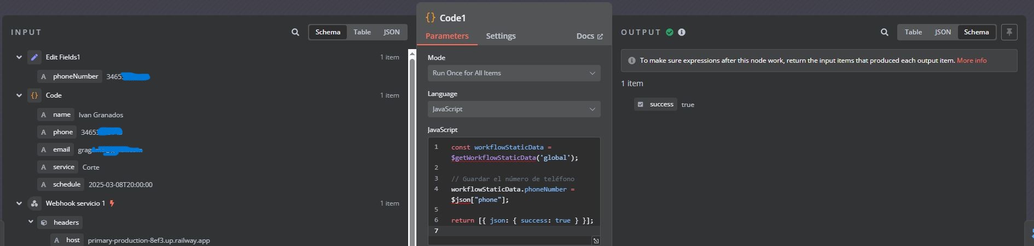The height and width of the screenshot is (246, 1034).
Task: Click the string type icon of email field
Action: 44,150
